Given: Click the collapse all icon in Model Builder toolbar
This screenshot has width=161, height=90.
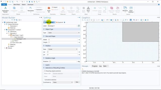Looking at the screenshot, I should pos(15,20).
